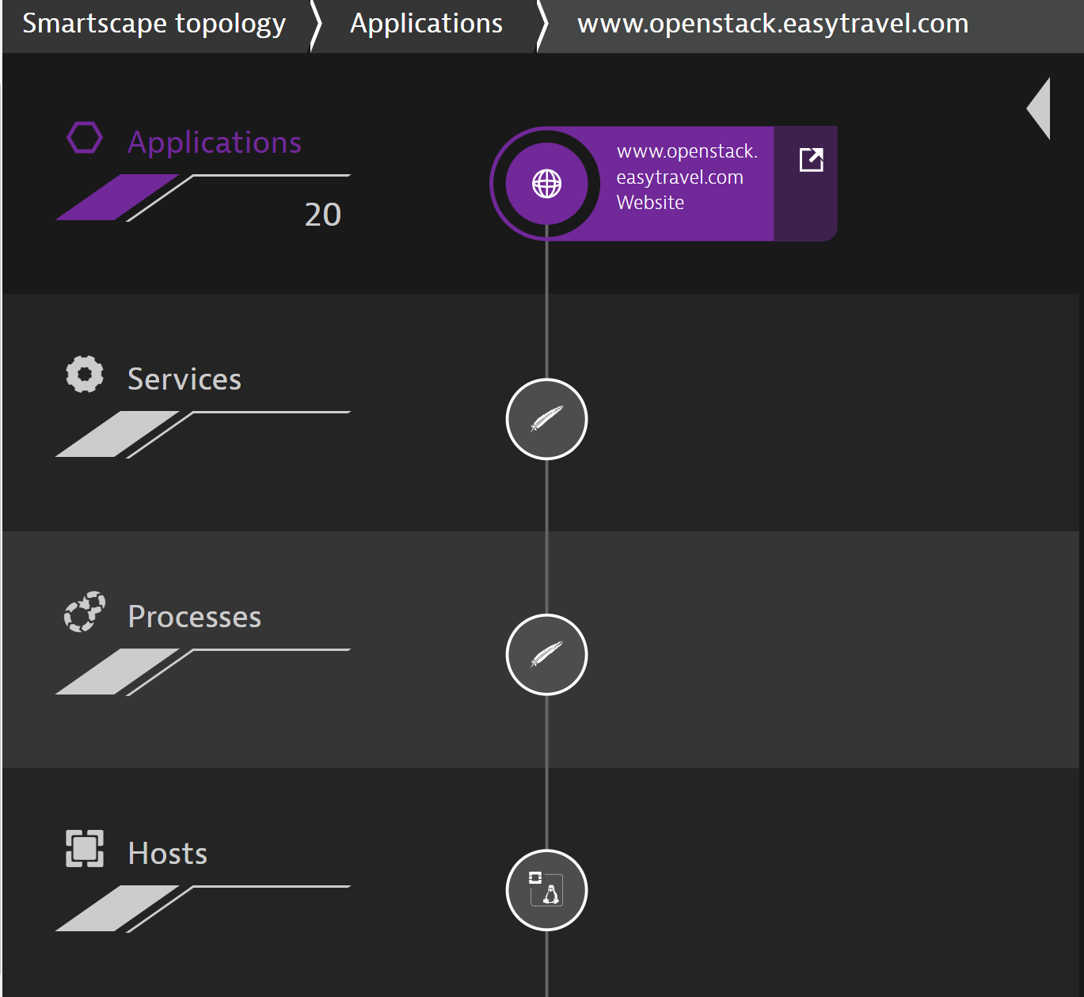
Task: Click the Services layer label
Action: pyautogui.click(x=184, y=379)
